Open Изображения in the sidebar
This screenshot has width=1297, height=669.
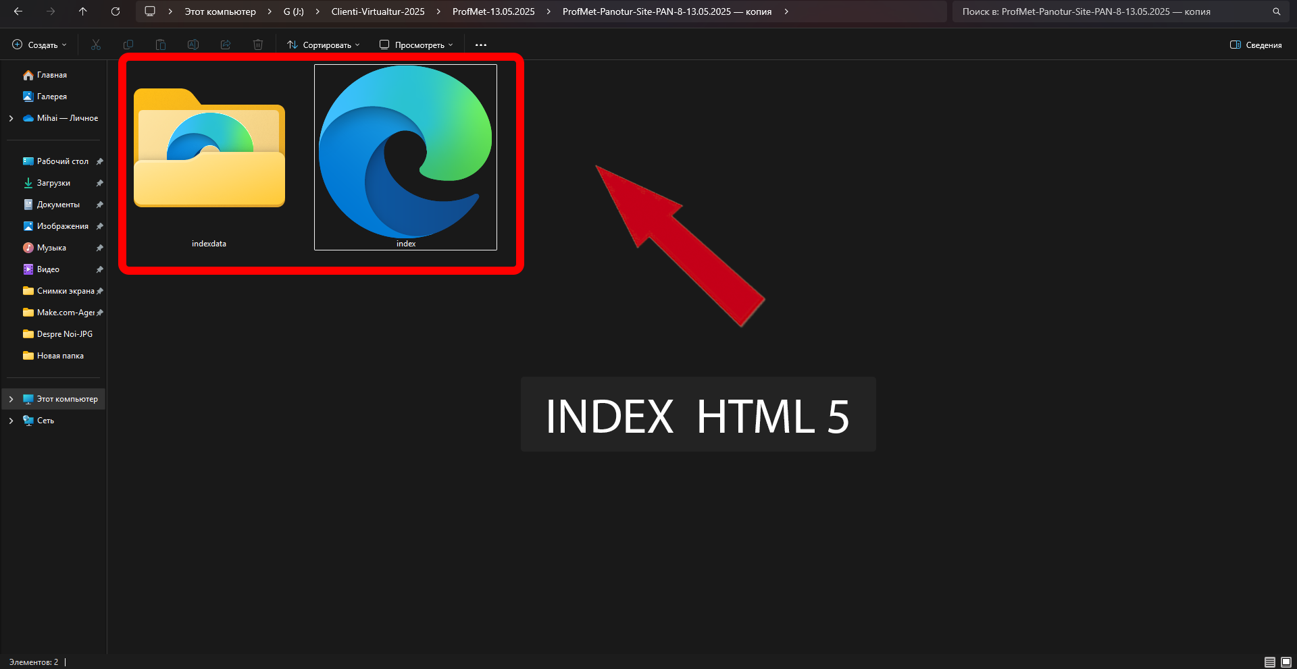[x=56, y=226]
